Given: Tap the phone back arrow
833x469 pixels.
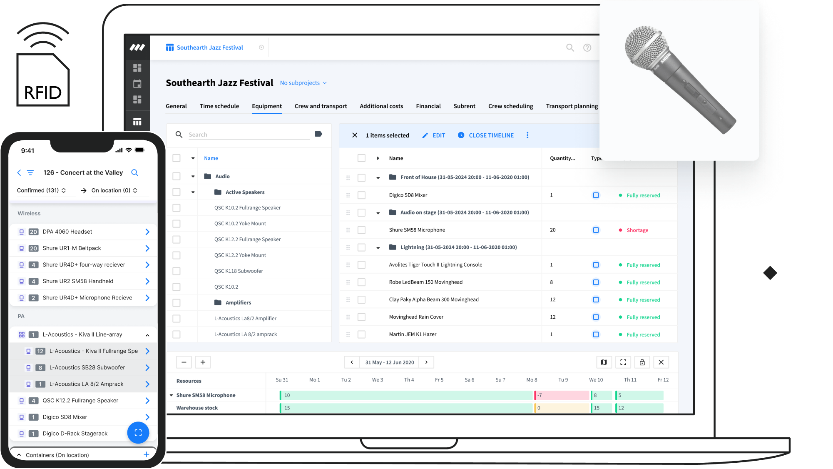Looking at the screenshot, I should (19, 172).
